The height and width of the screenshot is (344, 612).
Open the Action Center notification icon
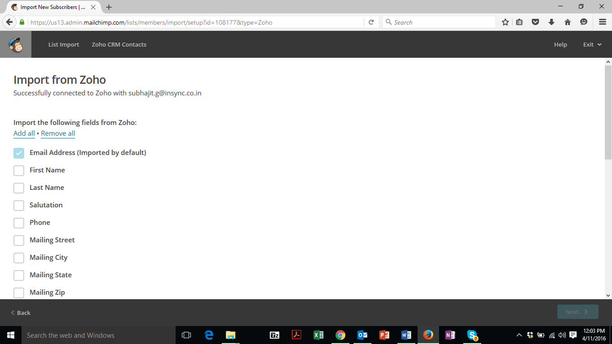click(x=573, y=335)
